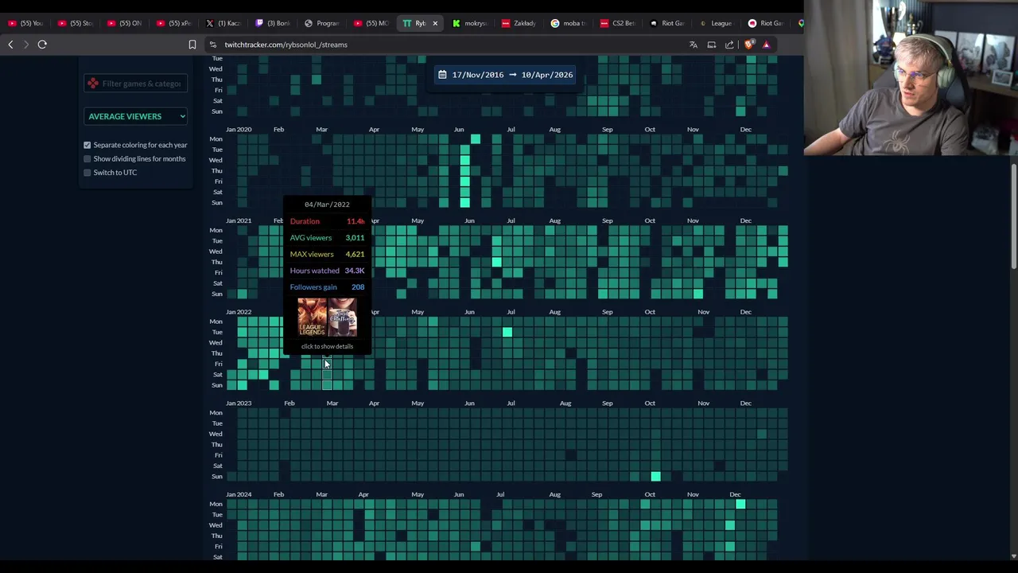Close the active Ryb tab
1018x573 pixels.
click(435, 23)
